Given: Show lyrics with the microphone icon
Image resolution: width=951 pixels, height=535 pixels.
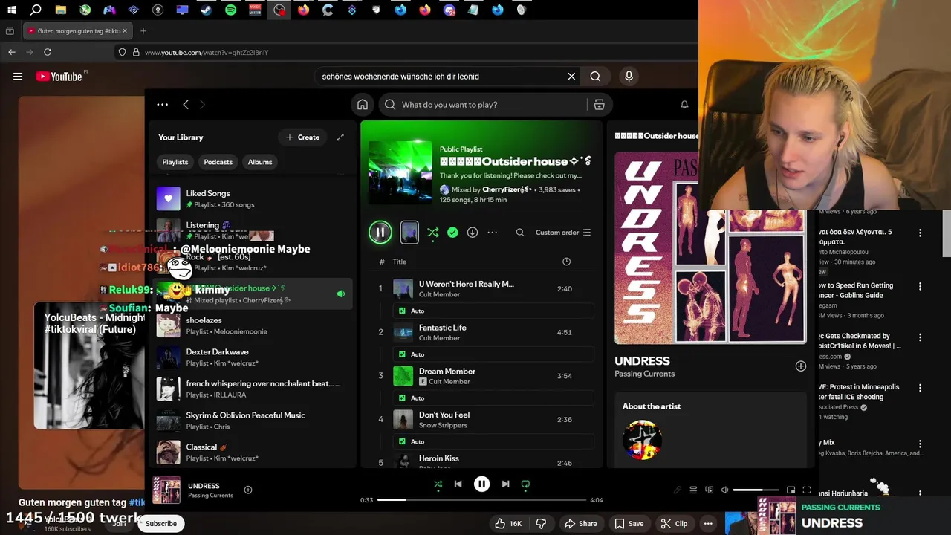Looking at the screenshot, I should click(678, 490).
